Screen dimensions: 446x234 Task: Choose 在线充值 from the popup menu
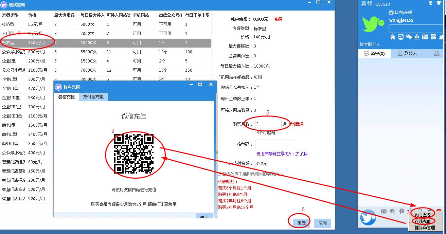(x=423, y=221)
